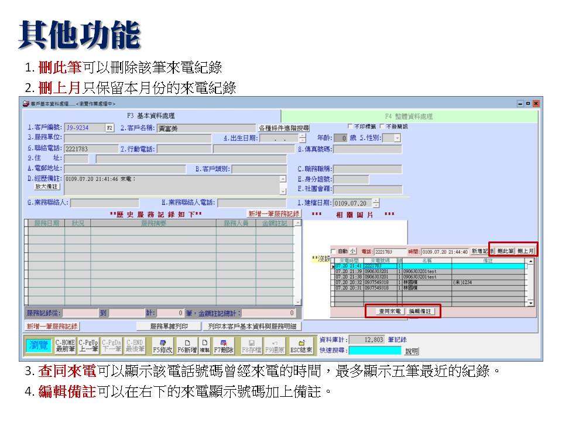Click the 刪此筆 delete this call button
The height and width of the screenshot is (422, 562).
[x=501, y=251]
